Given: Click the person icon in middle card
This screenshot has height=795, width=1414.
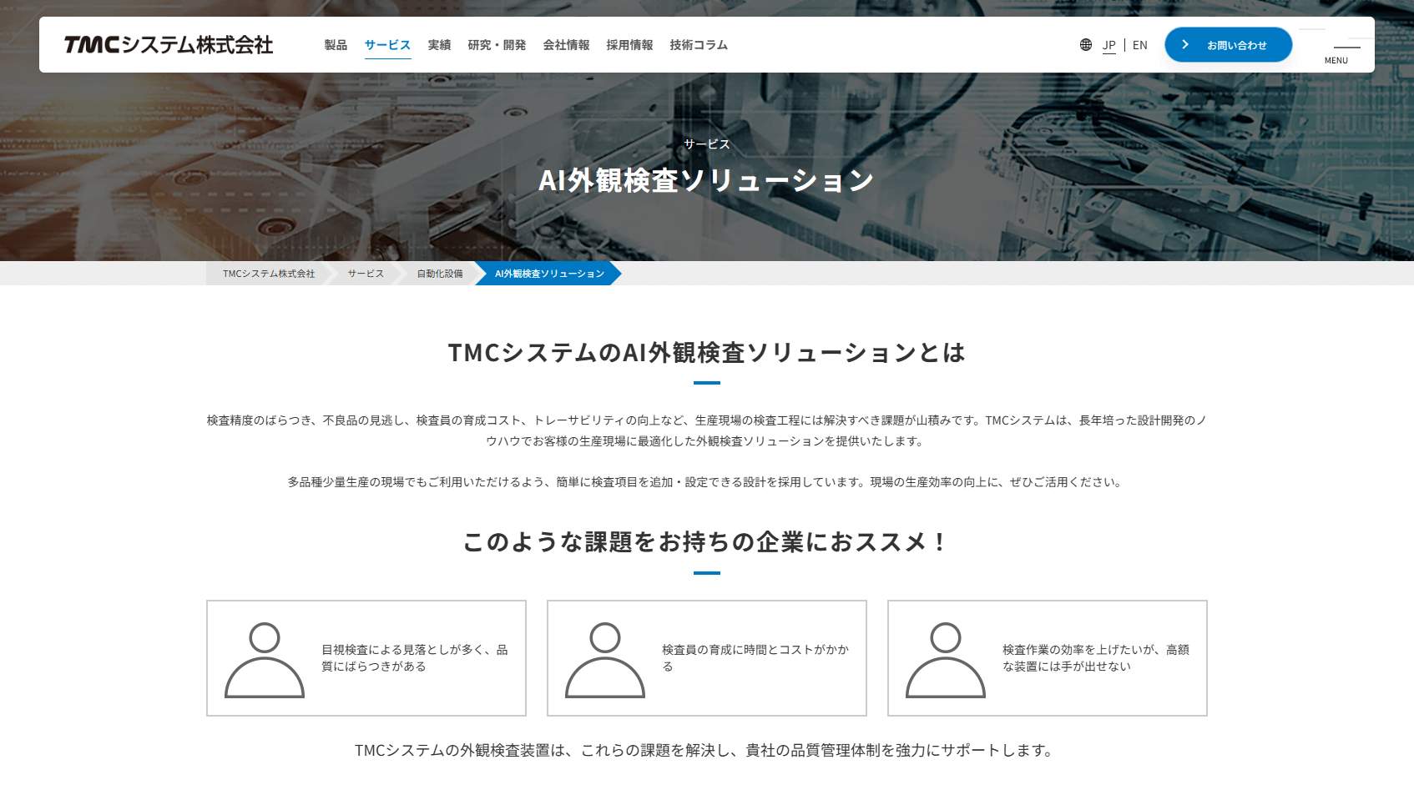Looking at the screenshot, I should pos(605,659).
